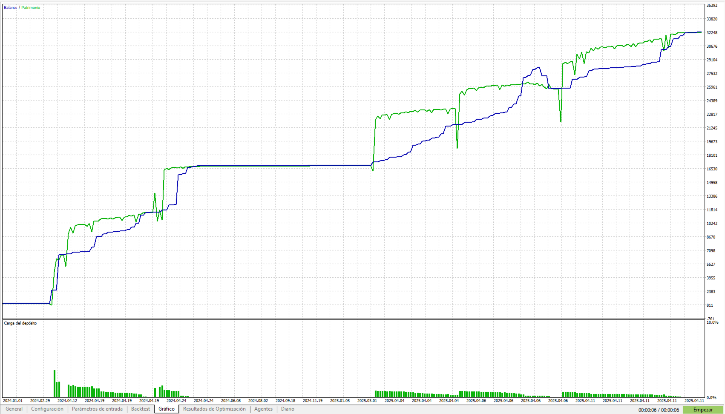
Task: Switch to the General tab
Action: coord(14,409)
